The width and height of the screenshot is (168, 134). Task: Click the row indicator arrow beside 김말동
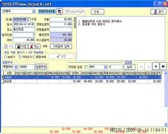coord(2,77)
